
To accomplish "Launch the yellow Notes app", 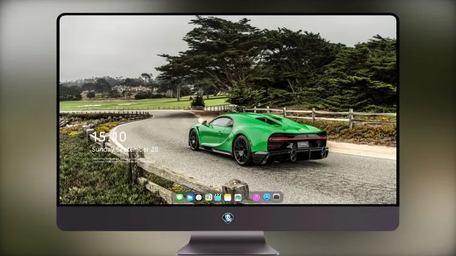I will [228, 197].
